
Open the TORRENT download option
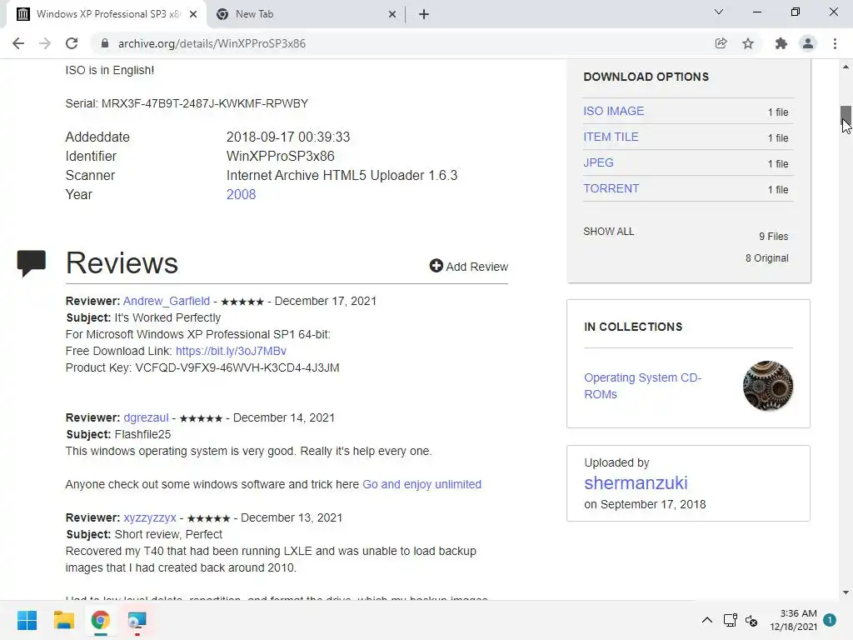click(611, 188)
